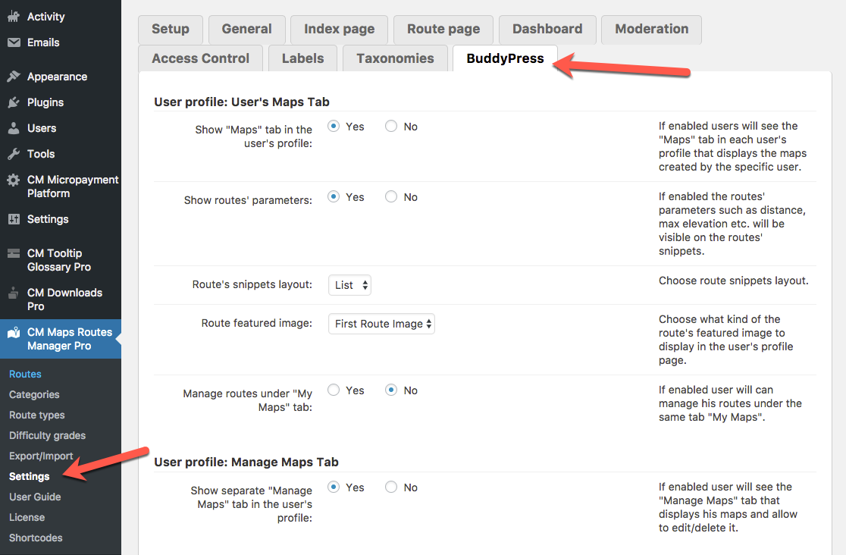Open the Users menu
The image size is (846, 555).
[x=42, y=128]
